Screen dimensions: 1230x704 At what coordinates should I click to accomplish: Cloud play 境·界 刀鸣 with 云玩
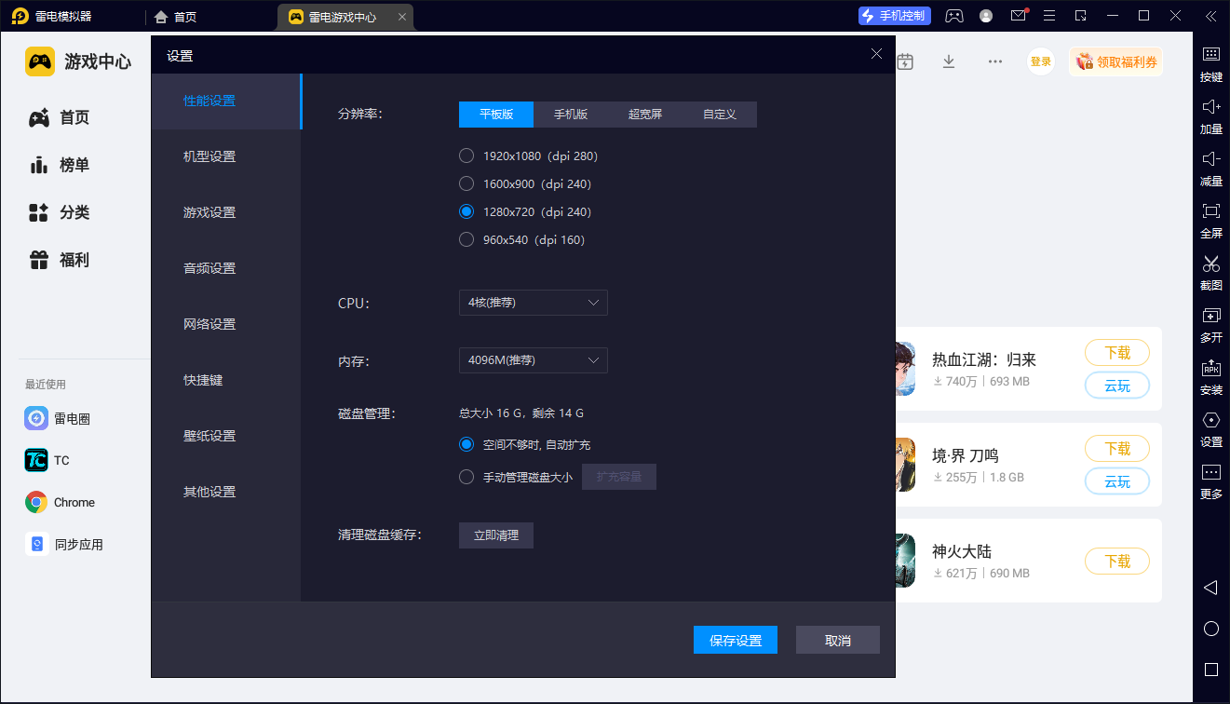tap(1117, 481)
